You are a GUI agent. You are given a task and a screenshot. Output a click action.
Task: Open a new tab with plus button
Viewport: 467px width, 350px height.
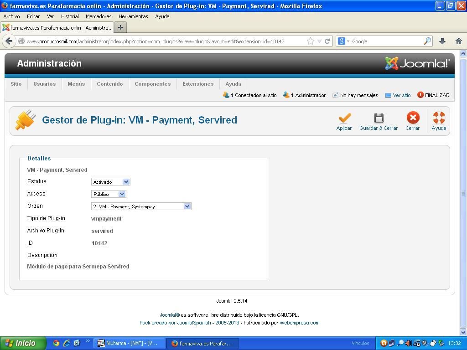click(x=120, y=27)
